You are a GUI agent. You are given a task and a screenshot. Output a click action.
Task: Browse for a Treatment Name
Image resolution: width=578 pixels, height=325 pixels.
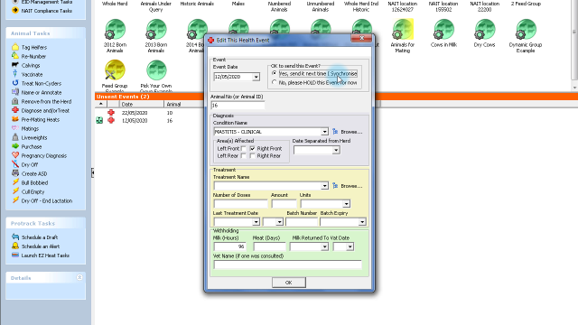(x=347, y=186)
